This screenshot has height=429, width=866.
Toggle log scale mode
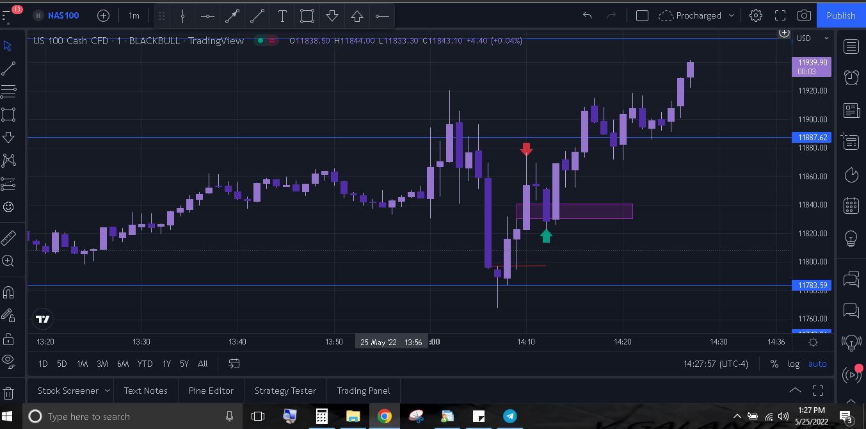(x=794, y=364)
